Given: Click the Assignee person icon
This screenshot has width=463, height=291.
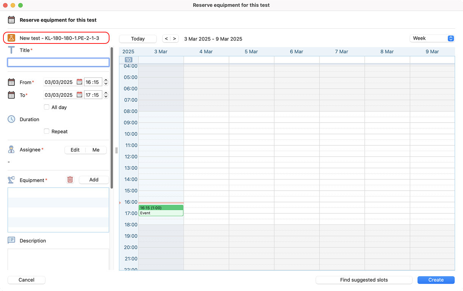Looking at the screenshot, I should click(11, 150).
